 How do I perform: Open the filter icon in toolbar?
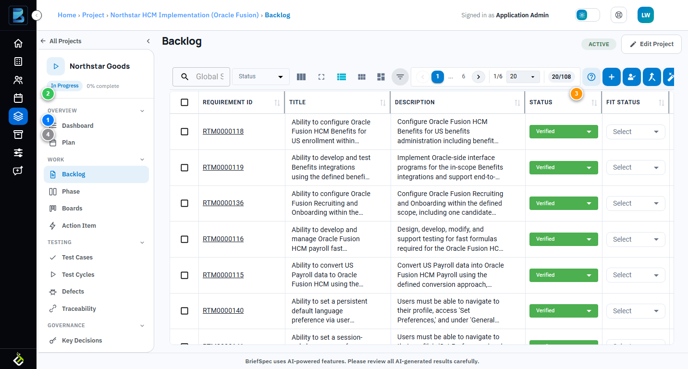400,77
